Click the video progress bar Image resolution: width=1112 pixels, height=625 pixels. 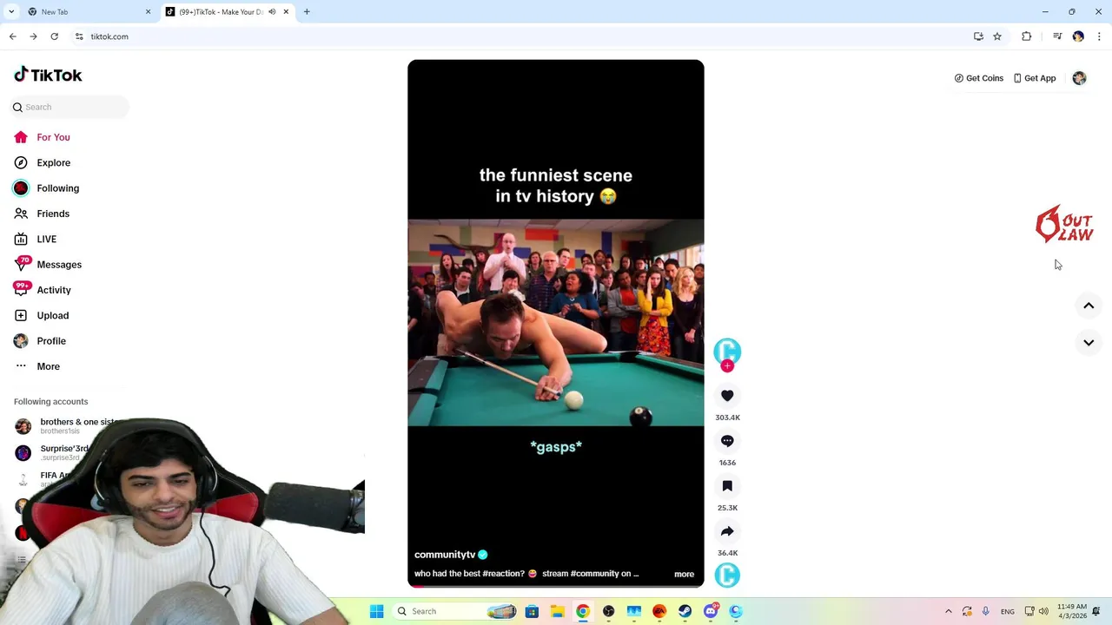(x=556, y=586)
